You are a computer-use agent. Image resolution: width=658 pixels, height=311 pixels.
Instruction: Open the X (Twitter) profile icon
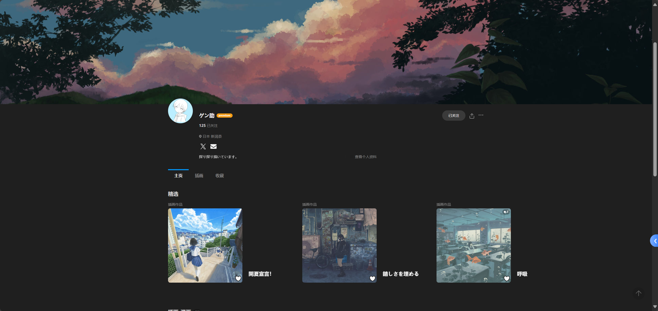pyautogui.click(x=203, y=146)
